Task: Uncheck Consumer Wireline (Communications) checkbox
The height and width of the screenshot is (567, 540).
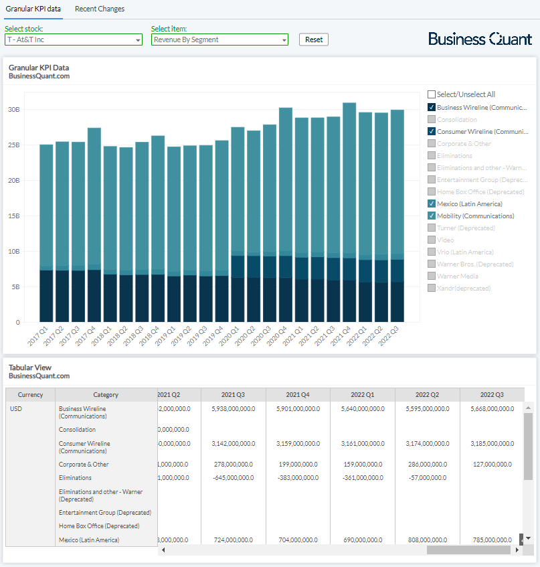Action: pos(431,131)
